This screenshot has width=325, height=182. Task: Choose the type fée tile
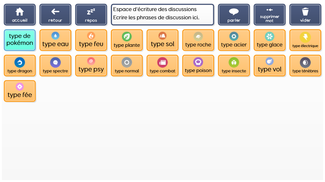(x=20, y=91)
